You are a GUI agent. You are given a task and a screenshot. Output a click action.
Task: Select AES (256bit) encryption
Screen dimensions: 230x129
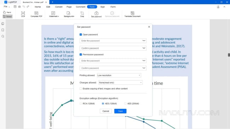click(125, 104)
